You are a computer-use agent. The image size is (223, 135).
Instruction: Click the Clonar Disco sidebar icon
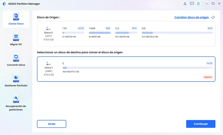pyautogui.click(x=16, y=16)
